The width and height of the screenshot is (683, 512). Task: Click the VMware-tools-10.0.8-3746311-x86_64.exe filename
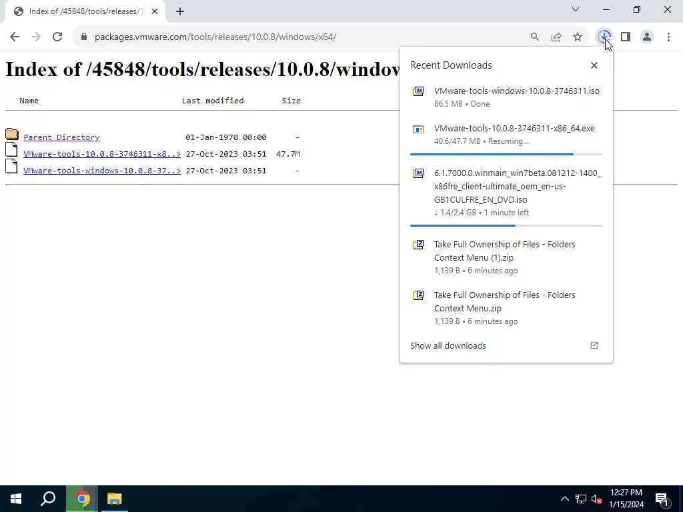click(x=514, y=129)
